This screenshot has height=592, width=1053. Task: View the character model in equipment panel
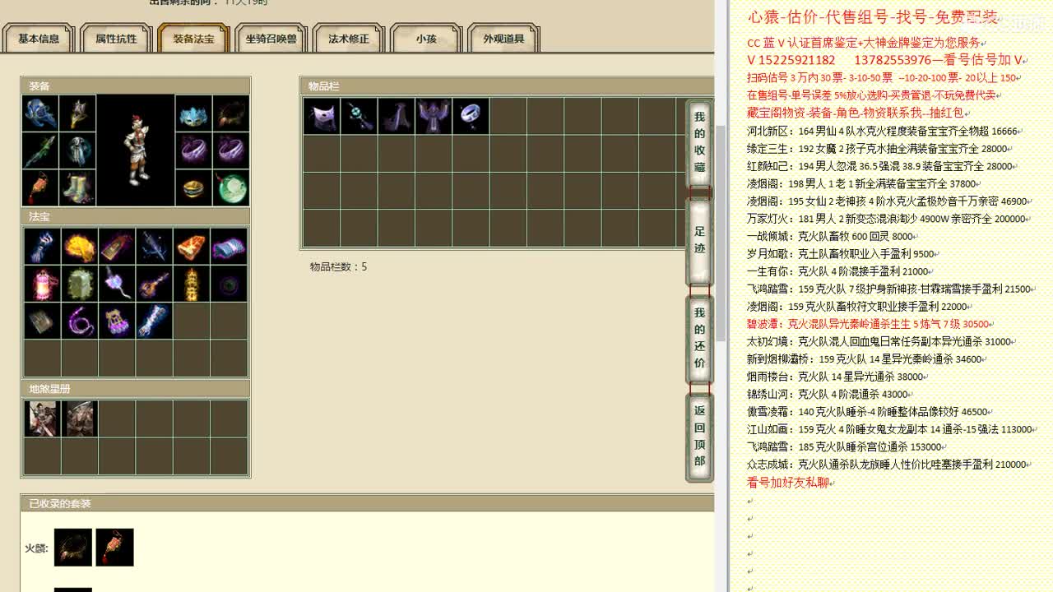[136, 150]
